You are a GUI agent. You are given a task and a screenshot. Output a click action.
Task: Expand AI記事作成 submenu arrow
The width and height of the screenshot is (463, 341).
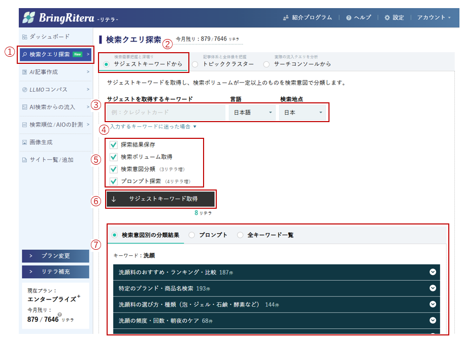click(88, 71)
